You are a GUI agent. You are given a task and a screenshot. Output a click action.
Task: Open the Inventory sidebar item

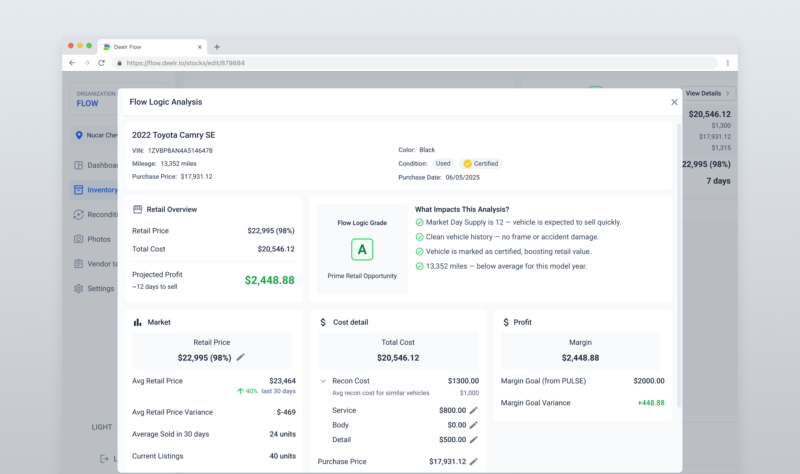[x=96, y=190]
